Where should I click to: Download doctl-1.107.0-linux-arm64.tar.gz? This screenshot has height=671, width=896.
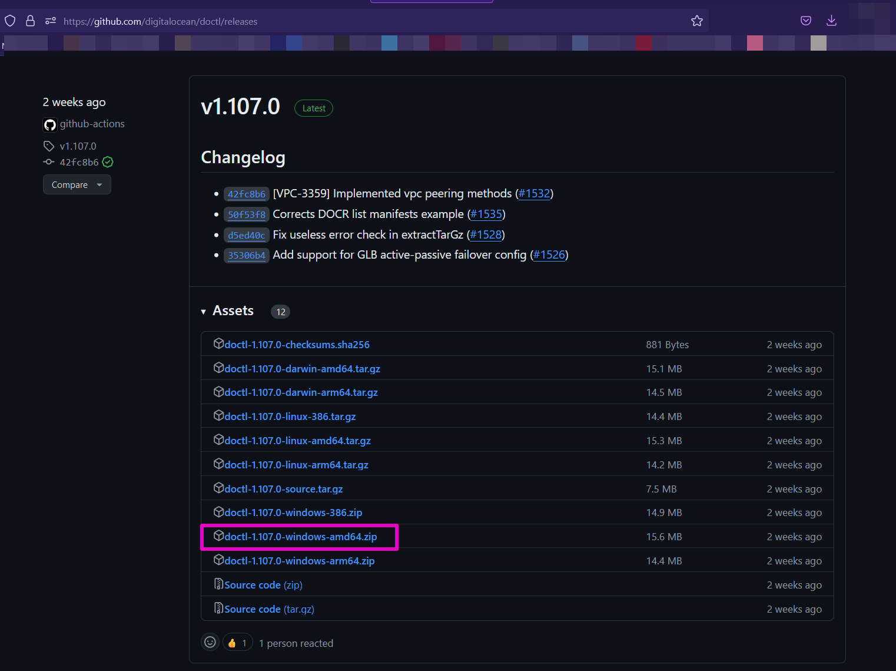click(296, 465)
